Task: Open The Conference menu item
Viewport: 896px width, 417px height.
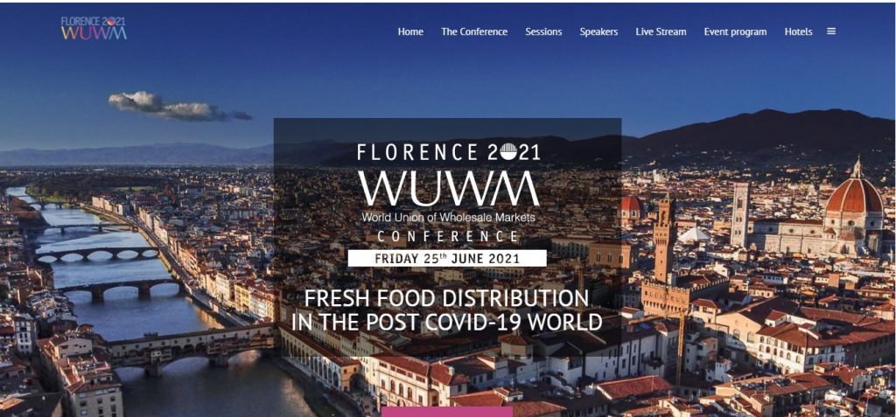Action: point(474,32)
